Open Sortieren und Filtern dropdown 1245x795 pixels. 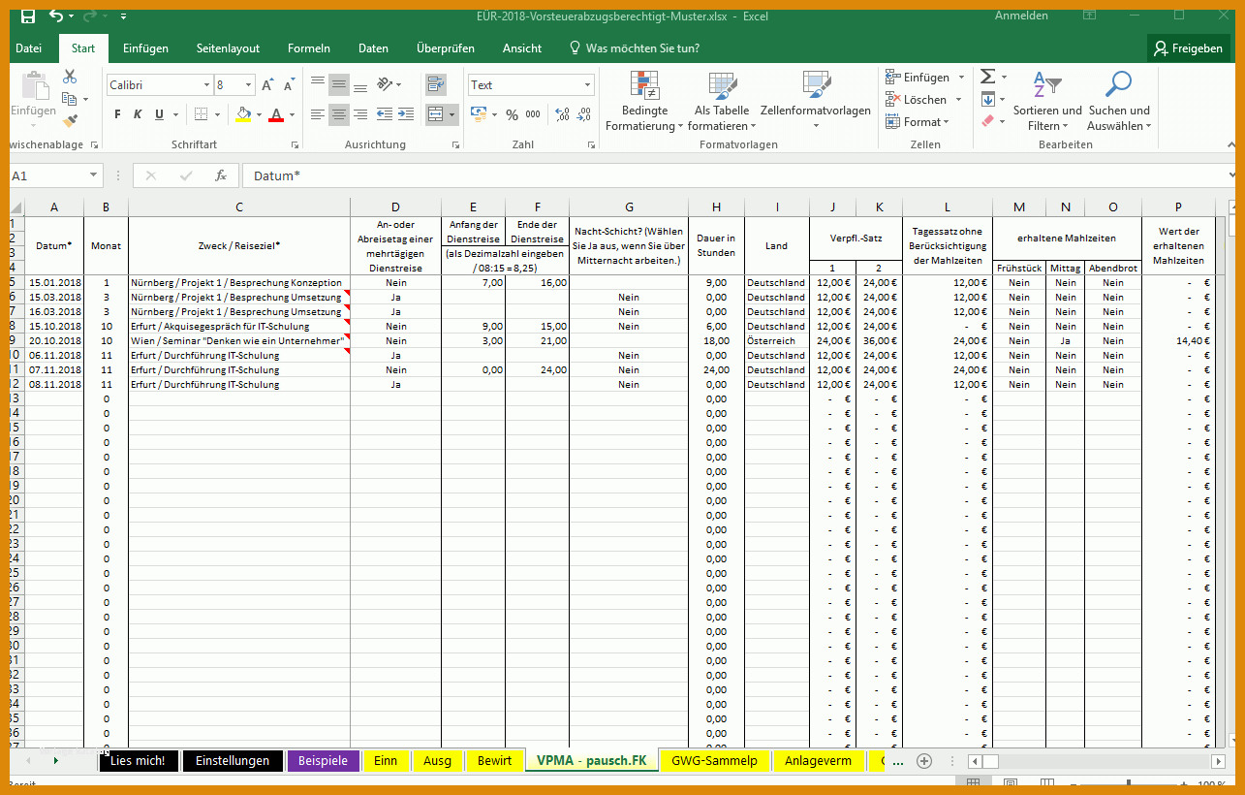[1047, 102]
